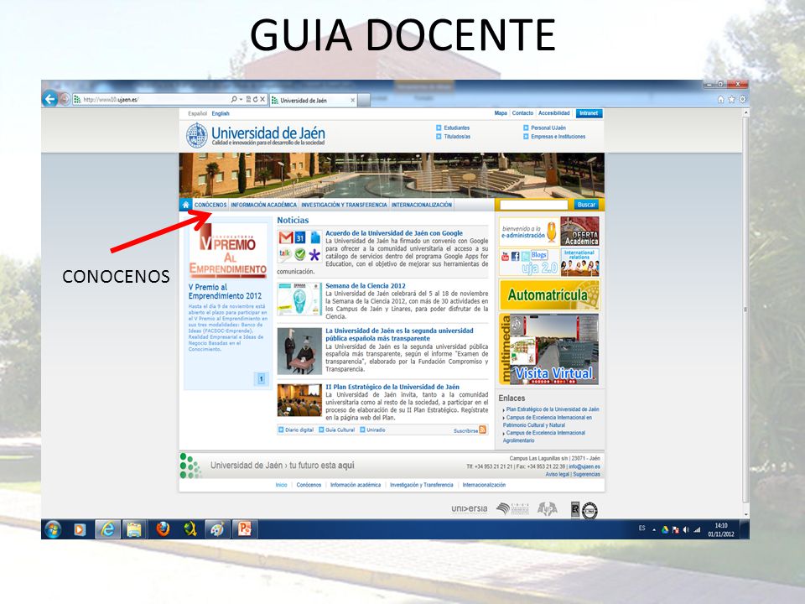Click the browser back arrow button
Image resolution: width=805 pixels, height=604 pixels.
tap(49, 99)
